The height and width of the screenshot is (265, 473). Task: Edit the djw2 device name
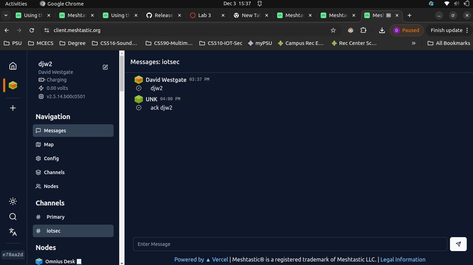coord(105,67)
